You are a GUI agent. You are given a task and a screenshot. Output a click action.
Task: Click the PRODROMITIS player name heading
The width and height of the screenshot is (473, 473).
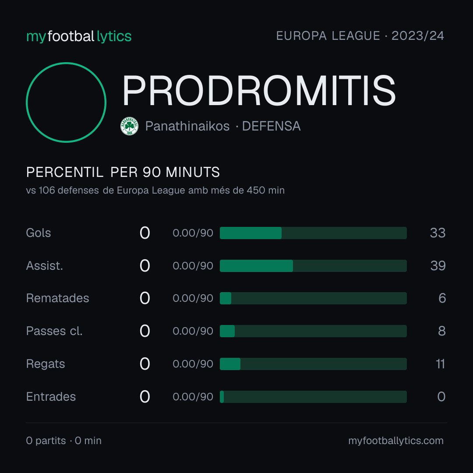tap(258, 91)
